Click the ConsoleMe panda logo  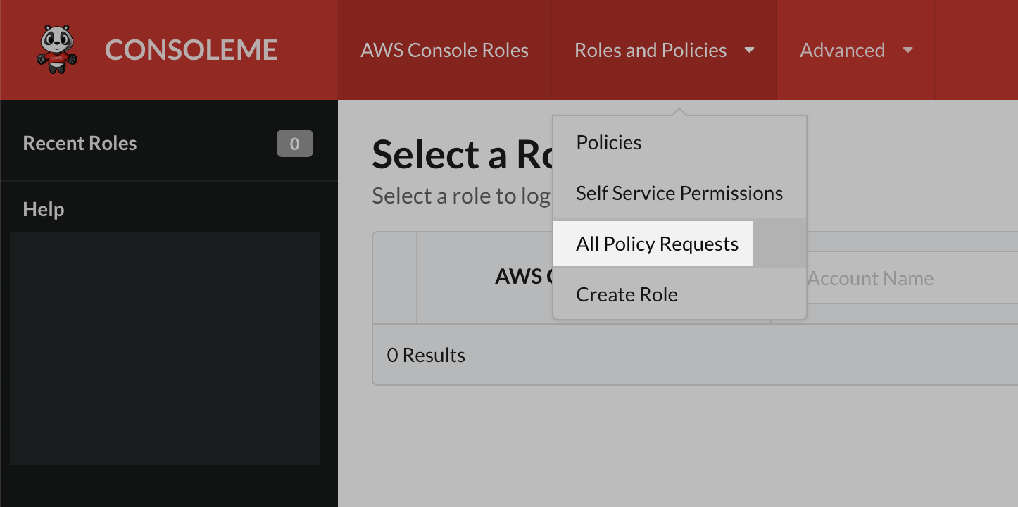[56, 49]
